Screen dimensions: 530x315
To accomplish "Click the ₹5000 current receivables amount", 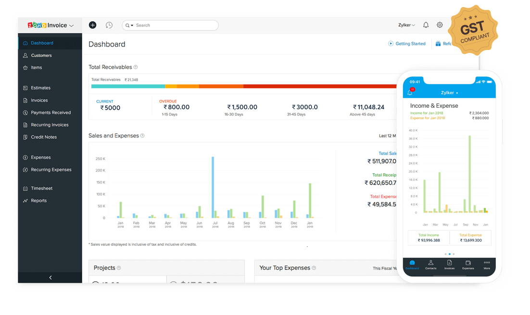I will point(110,108).
